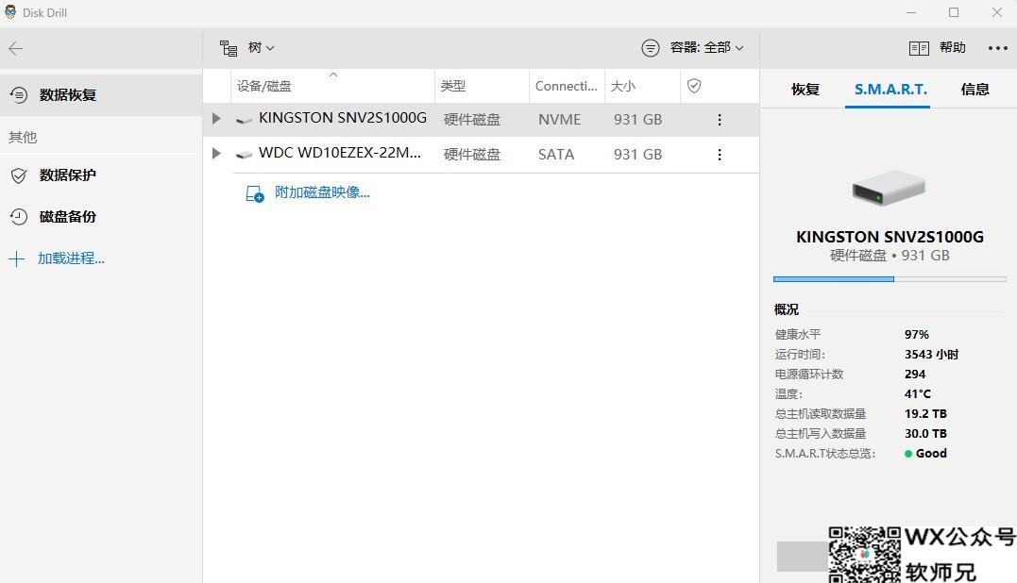
Task: Click the 磁盘备份 clock icon
Action: 19,216
